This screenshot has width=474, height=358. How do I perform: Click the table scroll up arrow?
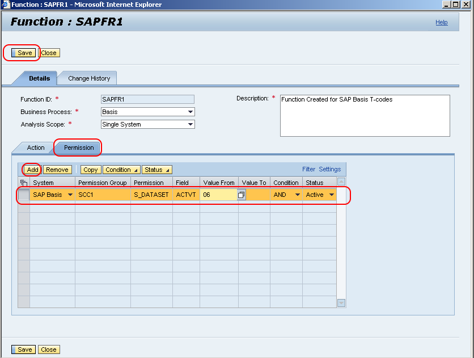point(341,182)
